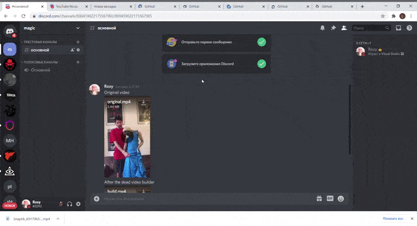Viewport: 417px width, 226px height.
Task: Open a new browser tab
Action: click(363, 7)
